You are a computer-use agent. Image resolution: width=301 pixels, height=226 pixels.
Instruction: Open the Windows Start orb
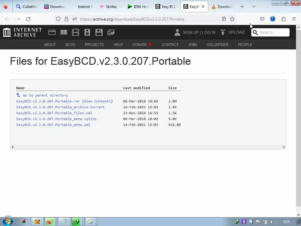coord(8,221)
